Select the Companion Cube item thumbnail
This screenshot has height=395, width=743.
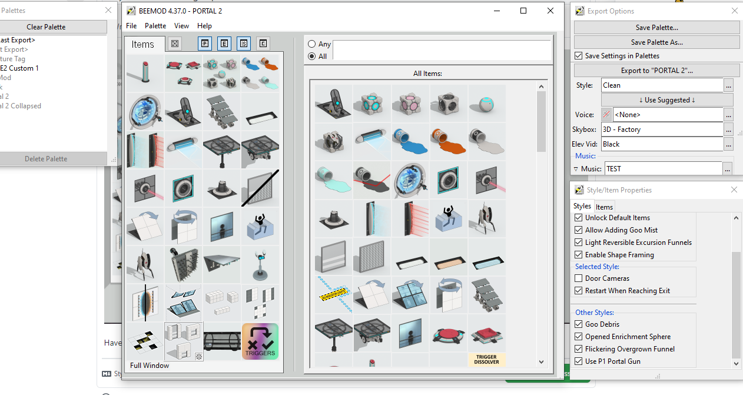click(x=410, y=103)
